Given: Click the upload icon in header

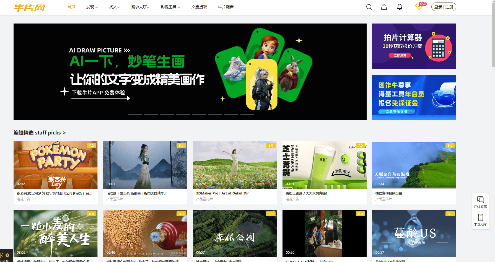Looking at the screenshot, I should pos(384,7).
